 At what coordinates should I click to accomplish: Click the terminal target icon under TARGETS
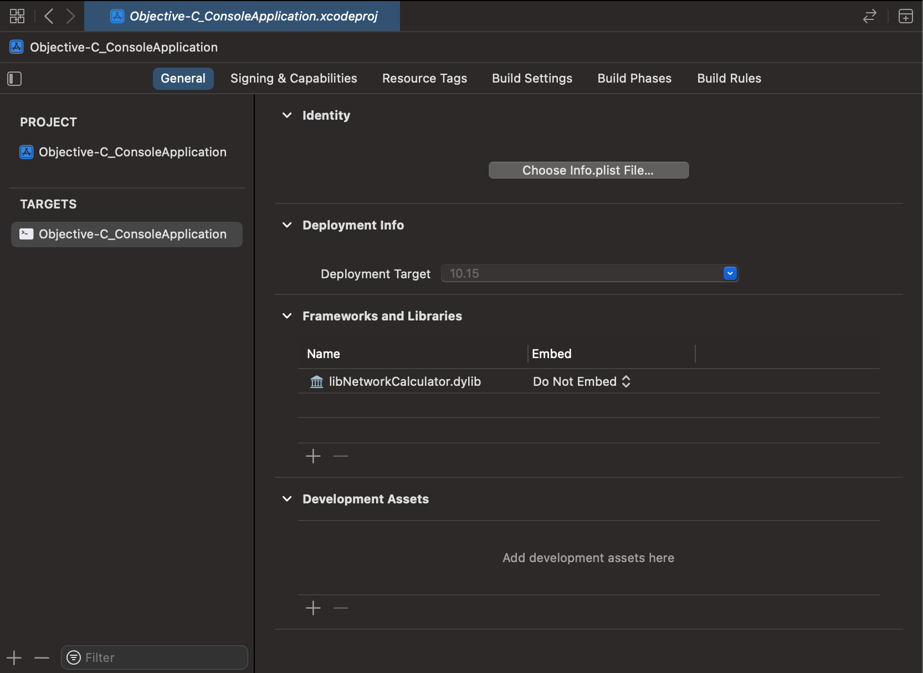[27, 234]
